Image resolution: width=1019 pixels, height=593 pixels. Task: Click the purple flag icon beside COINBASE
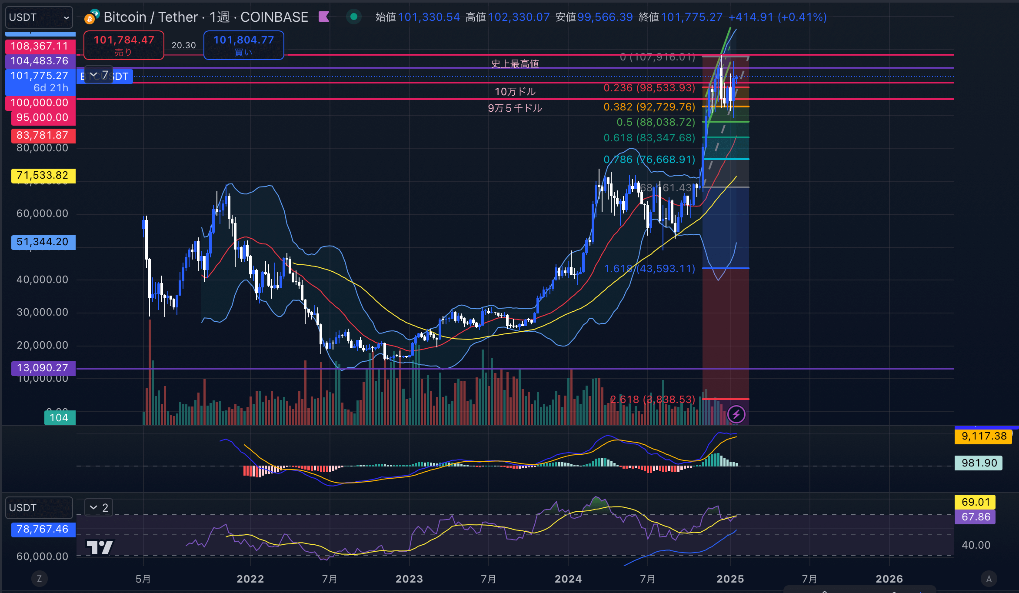(324, 17)
